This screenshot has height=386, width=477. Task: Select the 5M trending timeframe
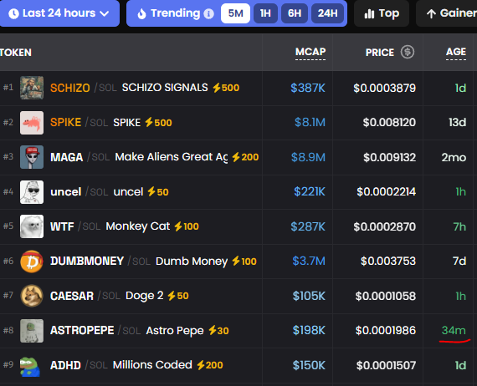235,13
